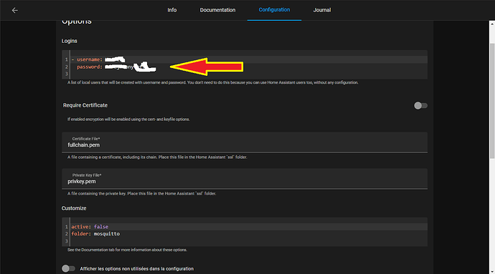Click the empty third line of Customize editor
Viewport: 495px width, 274px height.
point(249,241)
